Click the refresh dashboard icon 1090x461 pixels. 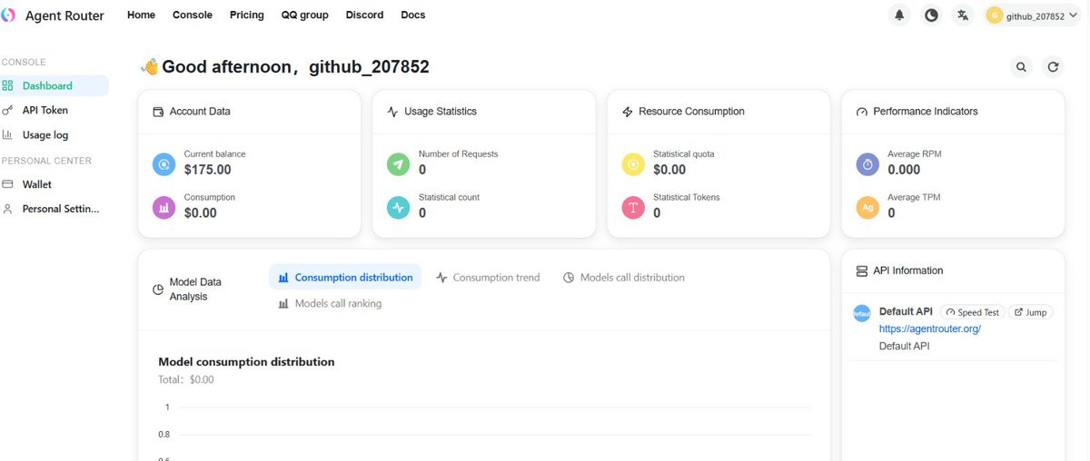click(x=1053, y=67)
